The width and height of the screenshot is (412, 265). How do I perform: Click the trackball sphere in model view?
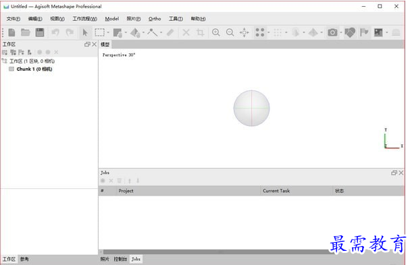tap(251, 108)
